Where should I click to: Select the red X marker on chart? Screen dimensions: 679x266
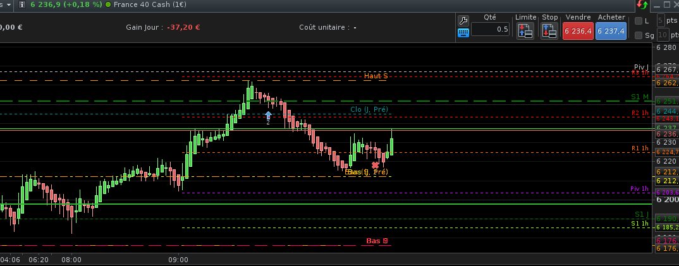pos(375,165)
